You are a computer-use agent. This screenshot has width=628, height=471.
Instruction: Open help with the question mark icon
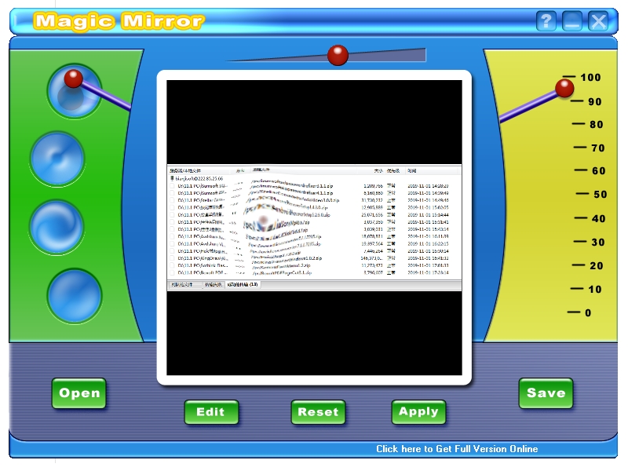tap(546, 20)
